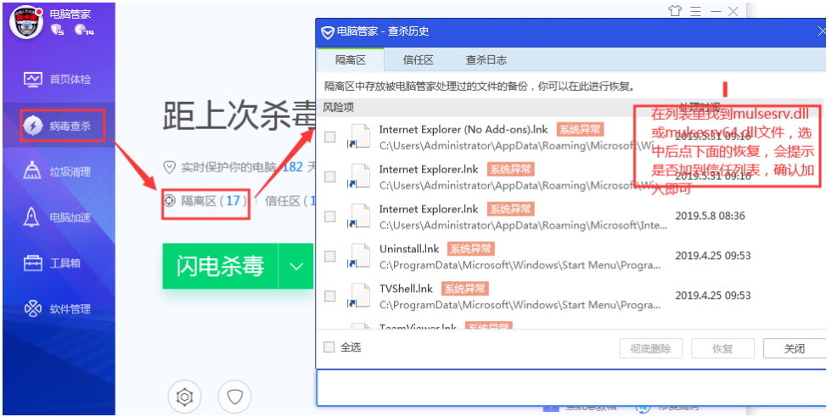Click the skin (shirt) icon in the title bar
The height and width of the screenshot is (417, 832).
click(675, 11)
